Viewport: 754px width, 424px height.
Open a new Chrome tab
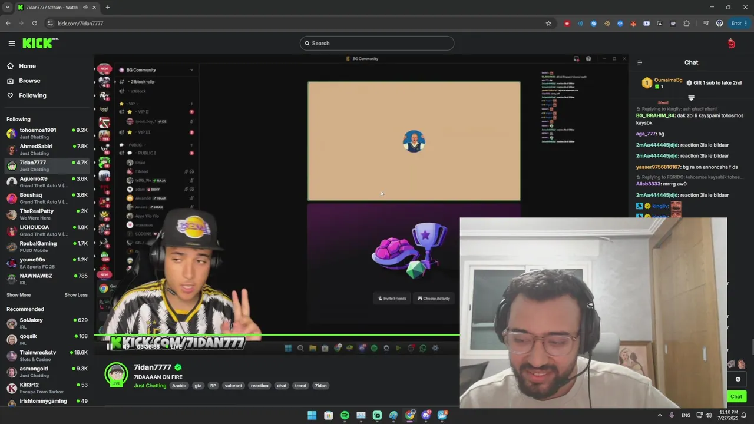[107, 8]
